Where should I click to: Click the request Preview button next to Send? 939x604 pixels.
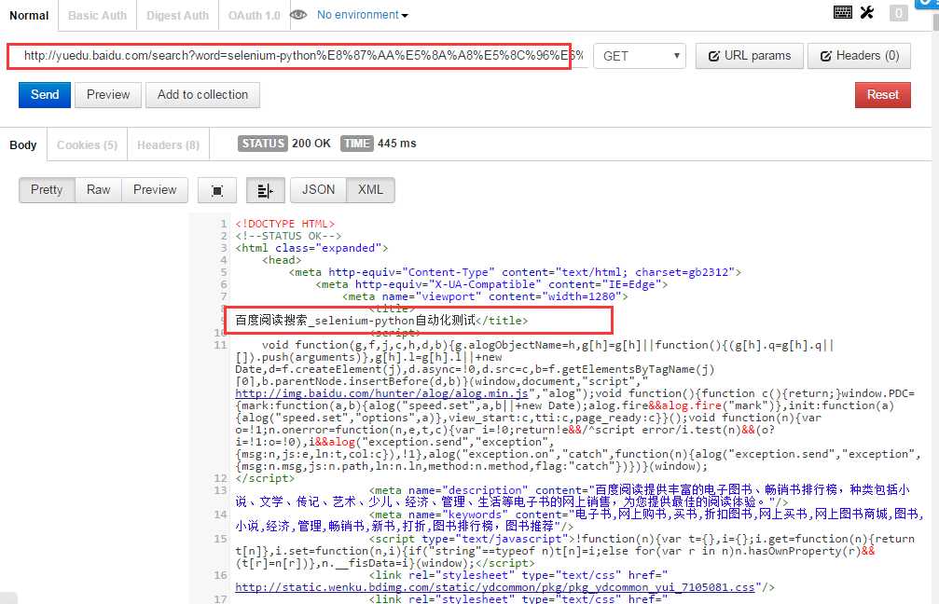coord(108,94)
